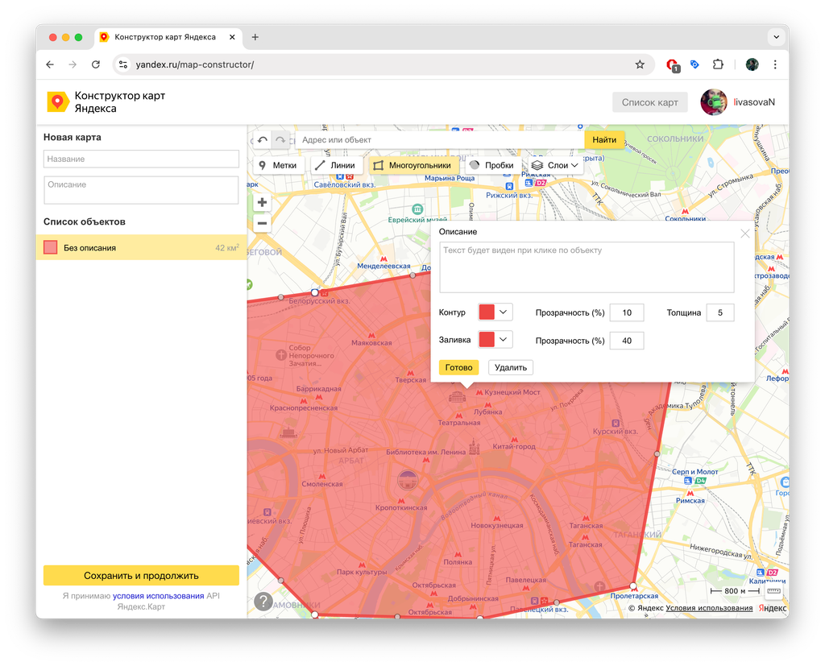The image size is (825, 666).
Task: Zoom in the map with plus button
Action: 262,203
